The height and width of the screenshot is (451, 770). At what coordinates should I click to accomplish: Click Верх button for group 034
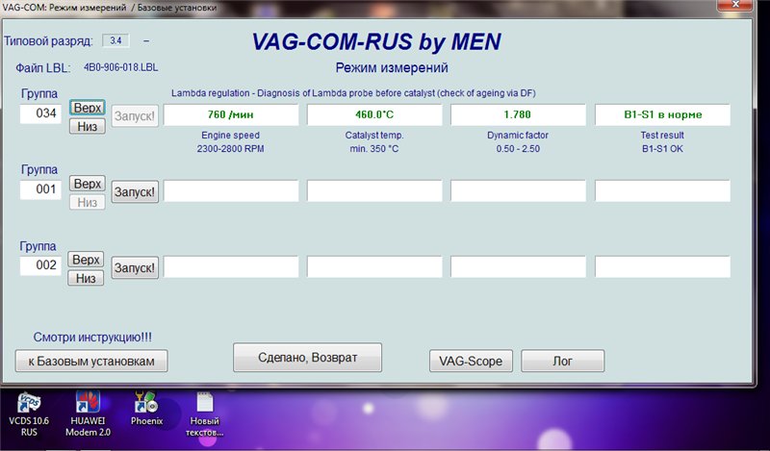88,108
